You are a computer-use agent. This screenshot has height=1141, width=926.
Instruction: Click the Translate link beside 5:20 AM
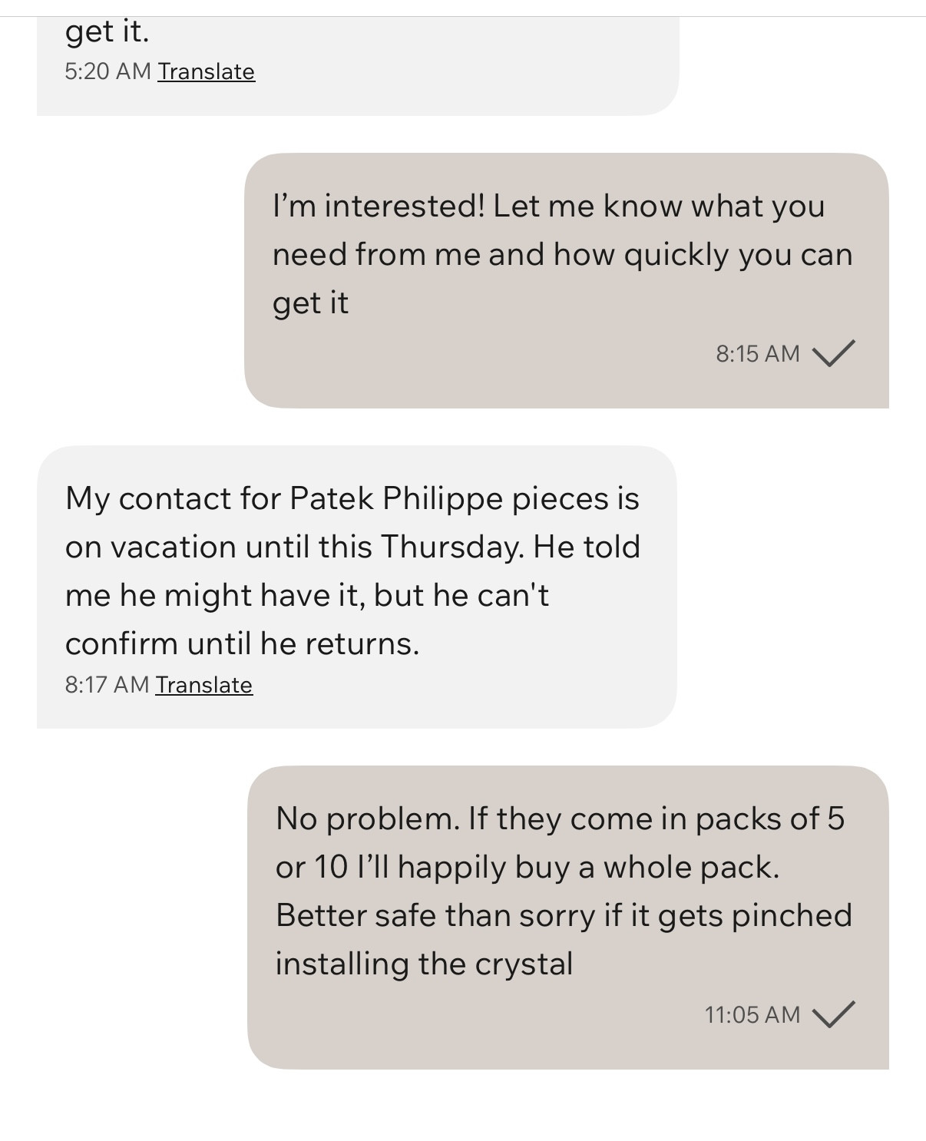tap(206, 71)
